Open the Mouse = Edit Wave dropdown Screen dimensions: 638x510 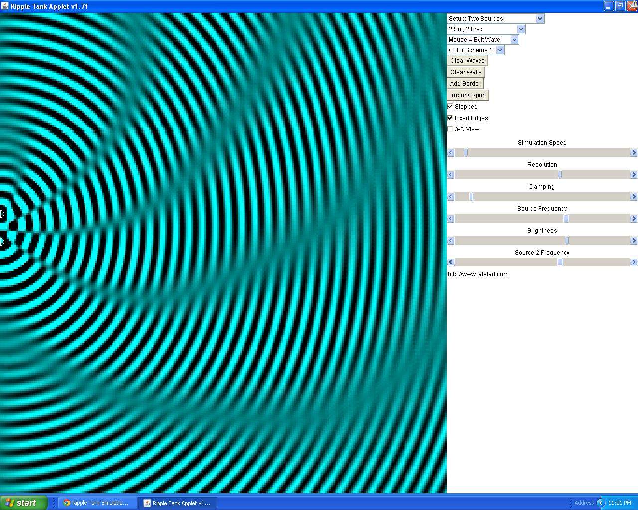(483, 40)
